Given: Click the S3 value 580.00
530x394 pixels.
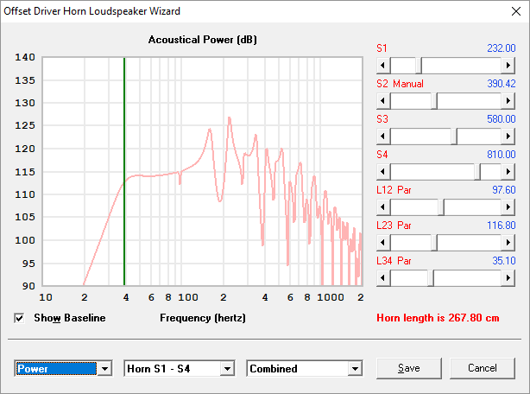Looking at the screenshot, I should point(502,119).
